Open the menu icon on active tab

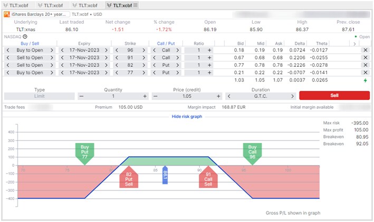click(x=135, y=5)
